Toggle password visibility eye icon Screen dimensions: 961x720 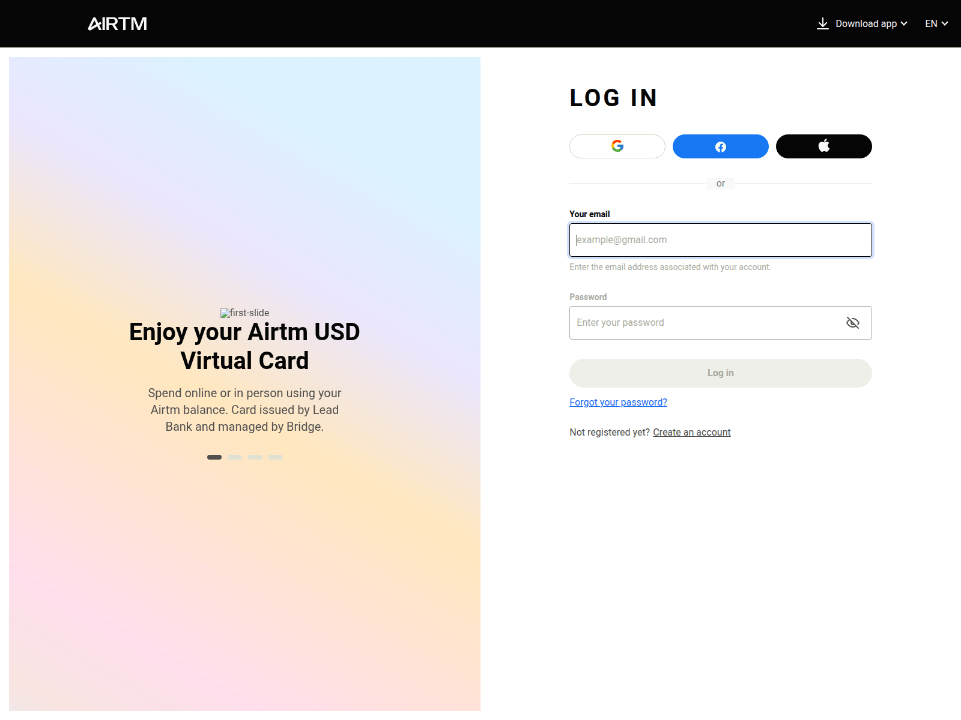[853, 323]
